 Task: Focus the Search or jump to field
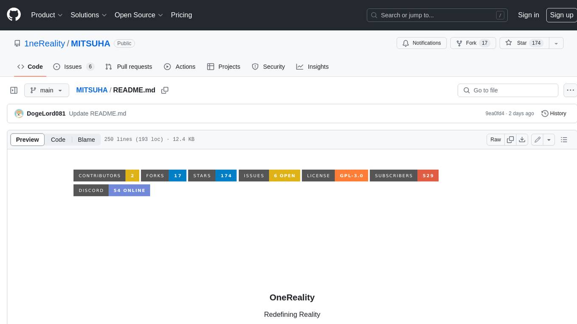(437, 15)
